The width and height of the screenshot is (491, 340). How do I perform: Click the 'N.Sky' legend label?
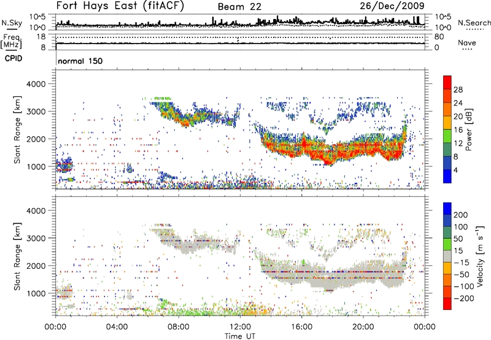pyautogui.click(x=12, y=23)
